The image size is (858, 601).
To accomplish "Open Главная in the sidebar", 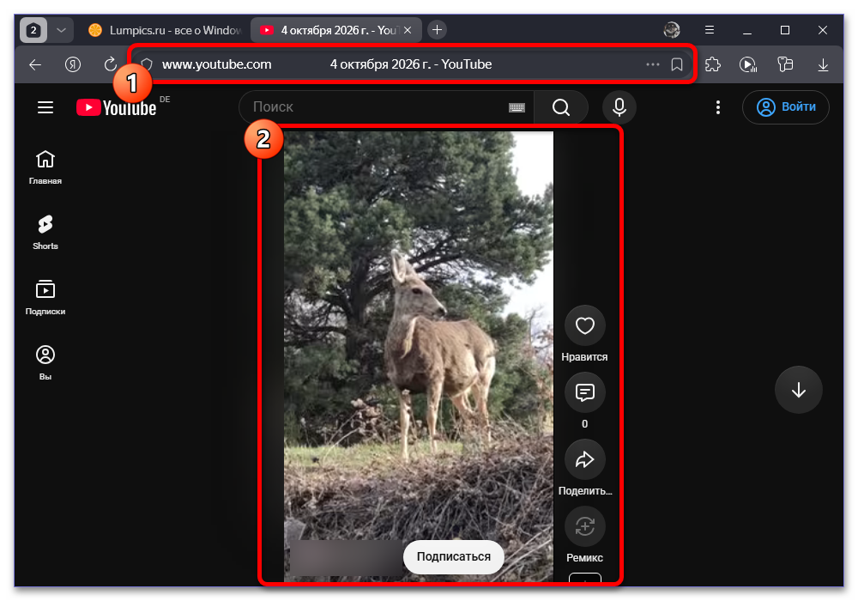I will (45, 167).
